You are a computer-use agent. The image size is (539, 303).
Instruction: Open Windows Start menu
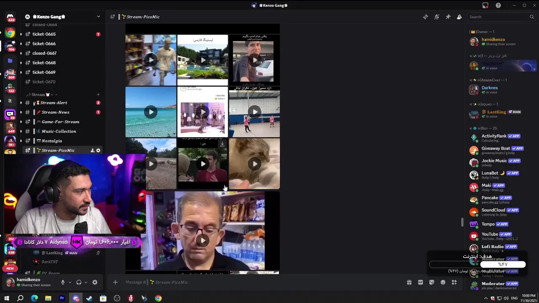(x=6, y=298)
